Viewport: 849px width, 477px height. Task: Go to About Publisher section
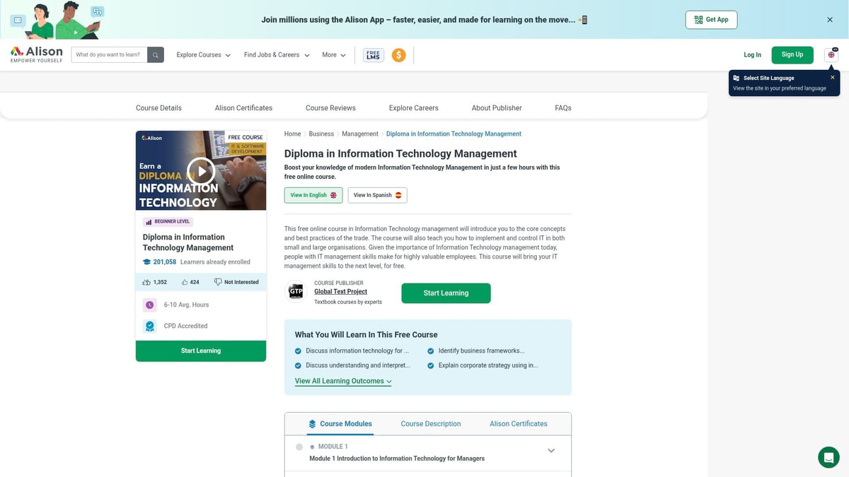(497, 108)
